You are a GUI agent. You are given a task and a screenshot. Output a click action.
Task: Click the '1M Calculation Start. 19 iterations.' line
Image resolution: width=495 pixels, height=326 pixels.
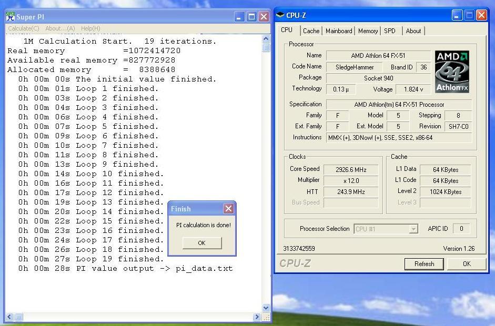point(120,42)
